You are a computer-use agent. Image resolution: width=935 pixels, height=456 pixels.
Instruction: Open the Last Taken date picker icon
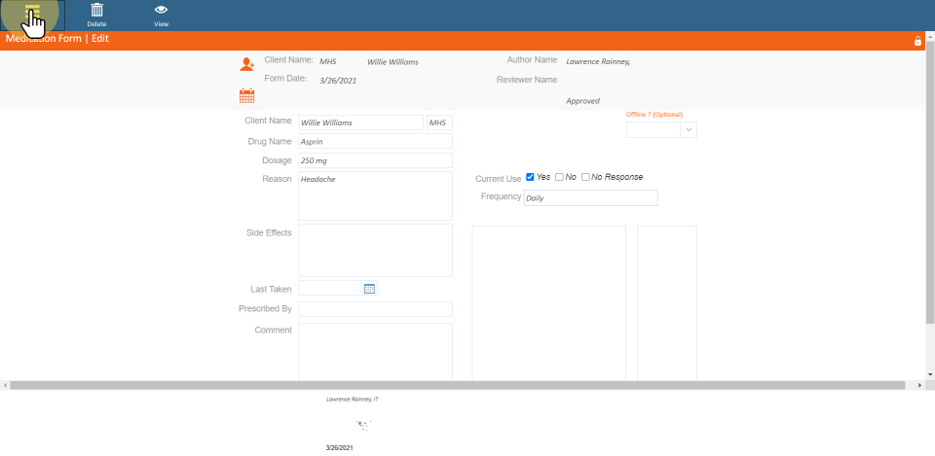pyautogui.click(x=369, y=288)
